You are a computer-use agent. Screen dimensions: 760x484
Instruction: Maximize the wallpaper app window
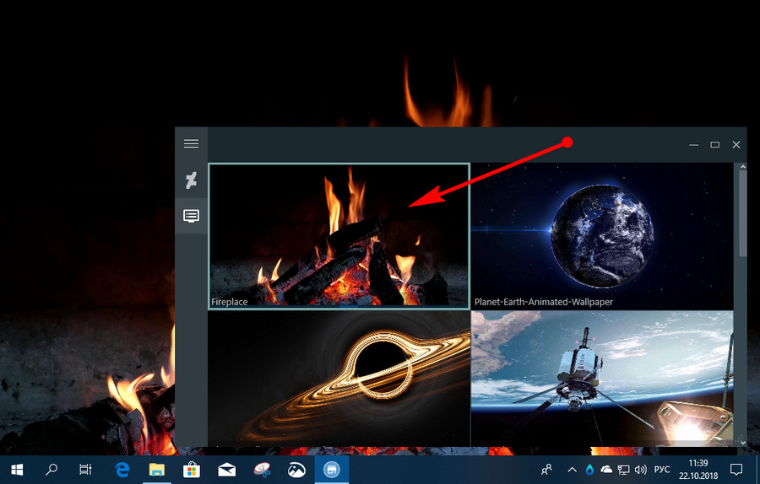point(714,145)
